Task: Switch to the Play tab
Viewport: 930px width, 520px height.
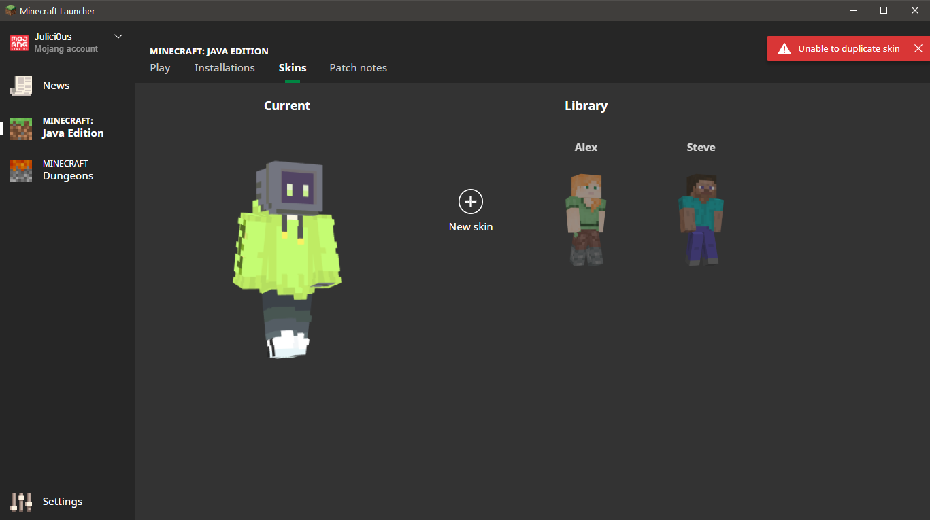Action: pyautogui.click(x=160, y=68)
